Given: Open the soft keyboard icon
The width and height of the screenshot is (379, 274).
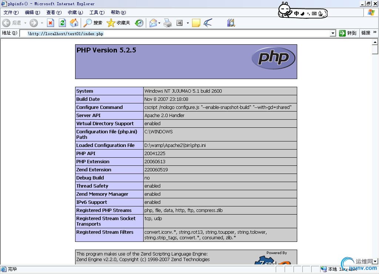Looking at the screenshot, I should click(314, 14).
